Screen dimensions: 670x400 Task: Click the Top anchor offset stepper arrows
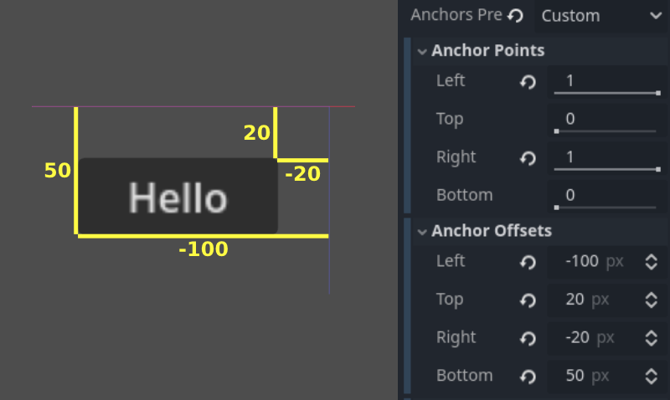651,300
